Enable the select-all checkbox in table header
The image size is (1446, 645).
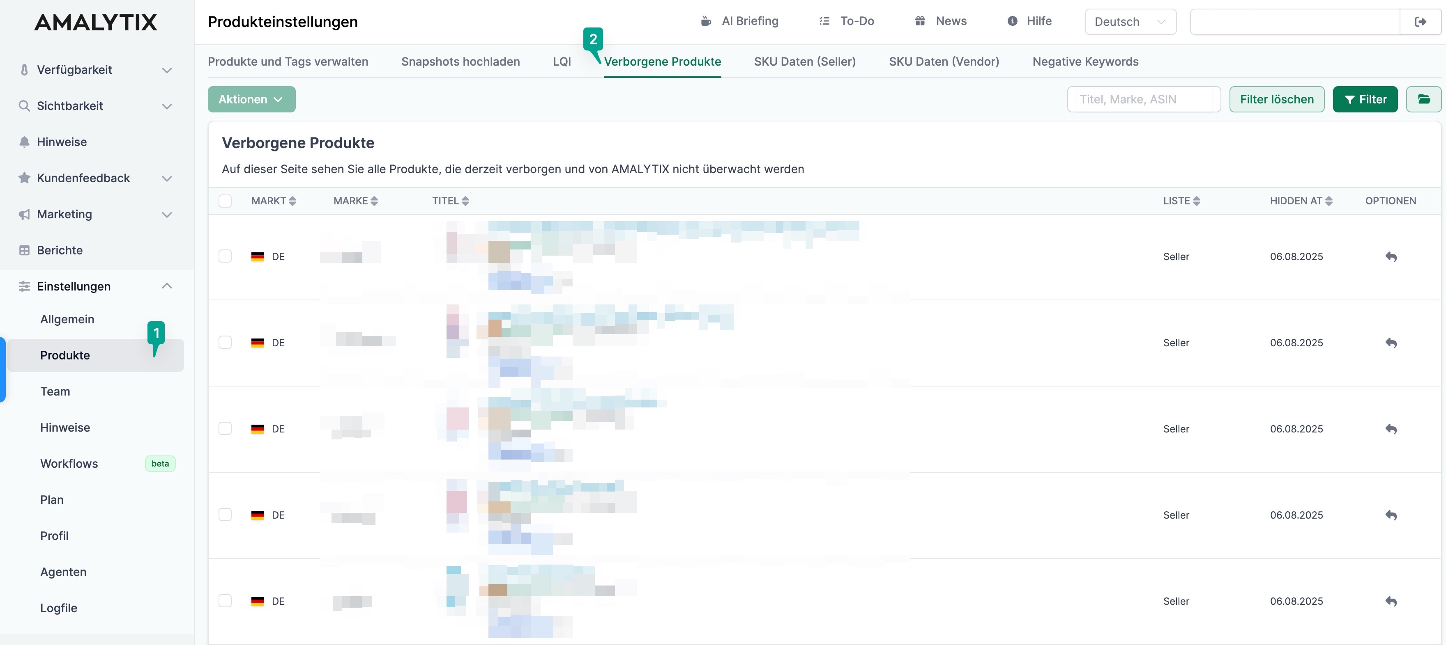point(226,201)
